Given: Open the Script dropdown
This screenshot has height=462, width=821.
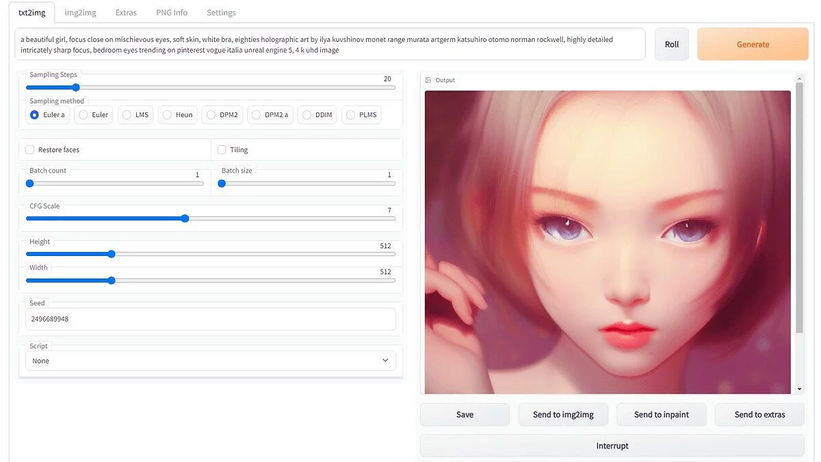Looking at the screenshot, I should tap(211, 361).
